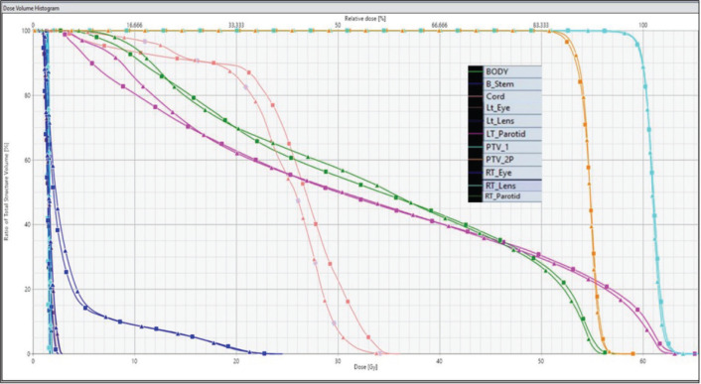Click the 40 Gy dose axis tick
Image resolution: width=701 pixels, height=384 pixels.
point(440,360)
